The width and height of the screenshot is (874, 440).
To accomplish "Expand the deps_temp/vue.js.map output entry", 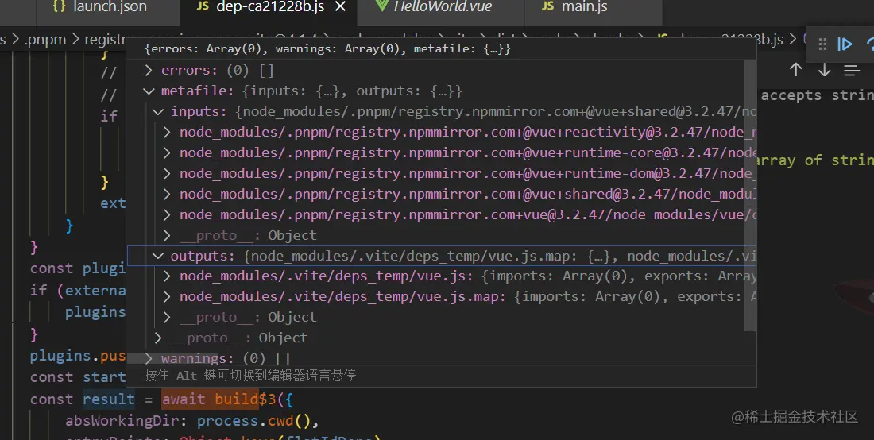I will (167, 296).
